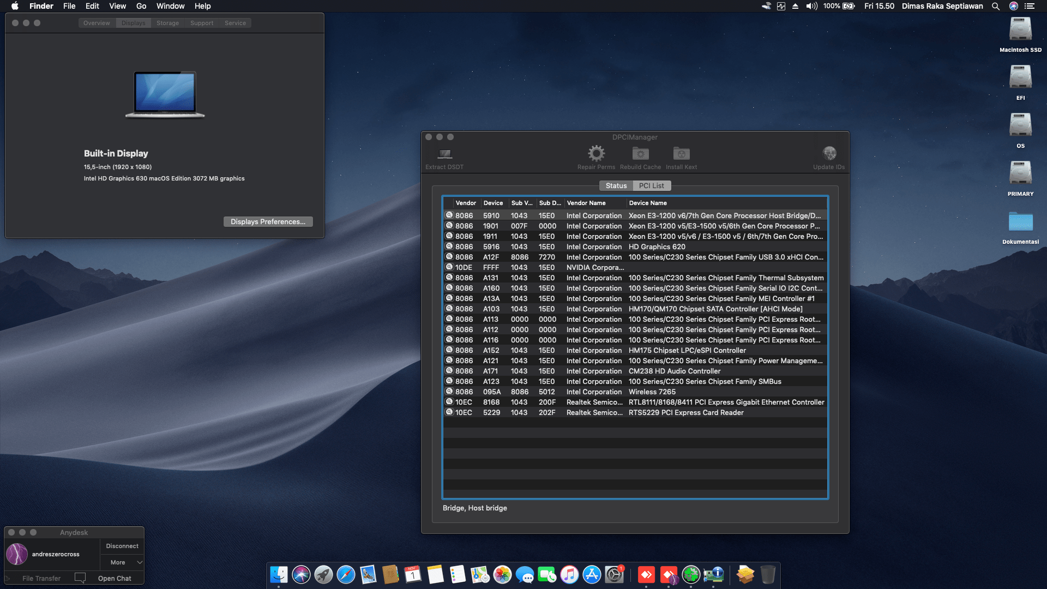The height and width of the screenshot is (589, 1047).
Task: Open System Preferences from the Dock
Action: click(615, 574)
